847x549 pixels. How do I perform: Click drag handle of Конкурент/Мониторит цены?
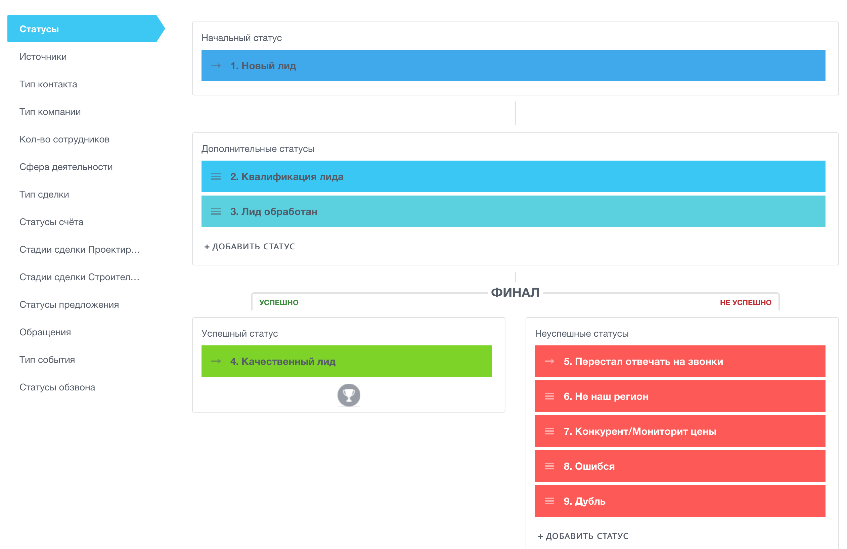pos(549,431)
